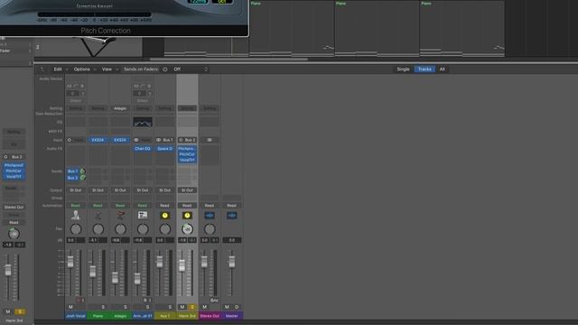Viewport: 578px width, 325px height.
Task: Switch the mixer to All view
Action: [443, 70]
